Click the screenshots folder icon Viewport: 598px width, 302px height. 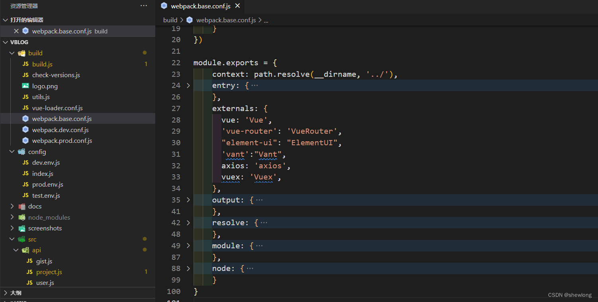pos(22,228)
